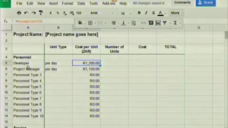Toggle bold formatting

click(x=139, y=13)
